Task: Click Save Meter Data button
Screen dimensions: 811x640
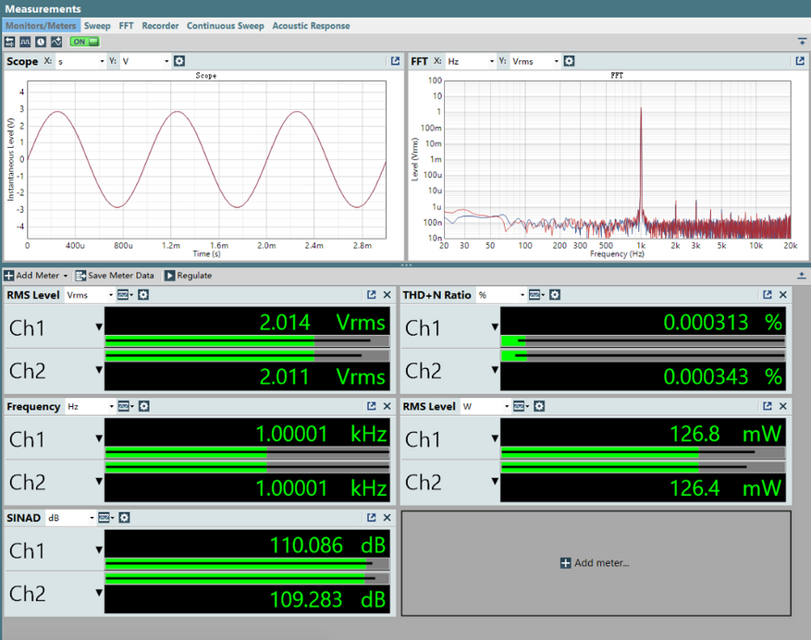Action: click(x=115, y=276)
